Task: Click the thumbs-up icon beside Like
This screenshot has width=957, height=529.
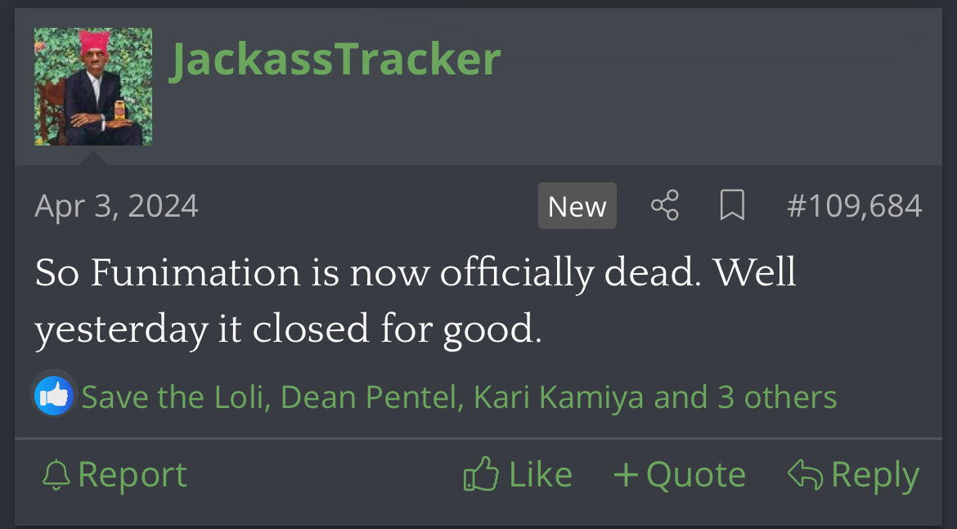Action: [x=480, y=475]
